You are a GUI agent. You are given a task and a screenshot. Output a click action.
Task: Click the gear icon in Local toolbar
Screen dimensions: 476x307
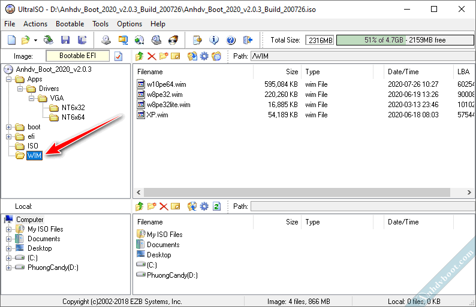(204, 206)
